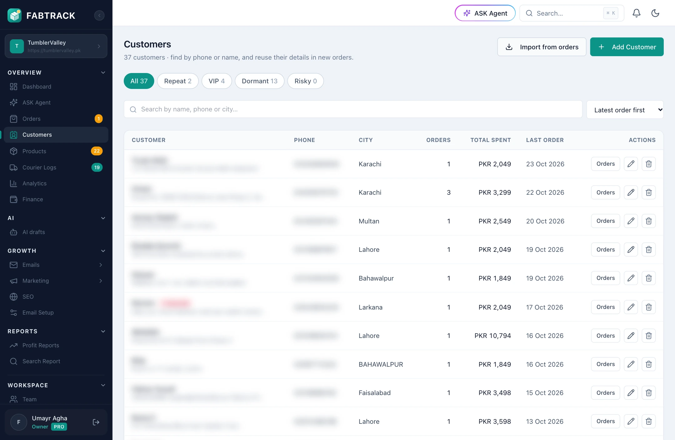This screenshot has height=440, width=675.
Task: Click Import from orders
Action: click(x=542, y=47)
